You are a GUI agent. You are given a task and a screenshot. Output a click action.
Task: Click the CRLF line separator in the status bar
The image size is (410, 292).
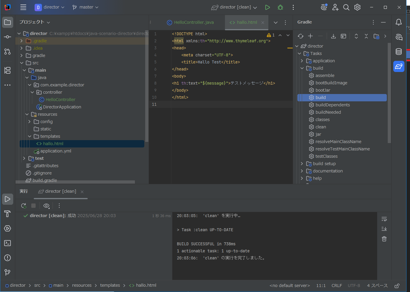[x=337, y=286]
